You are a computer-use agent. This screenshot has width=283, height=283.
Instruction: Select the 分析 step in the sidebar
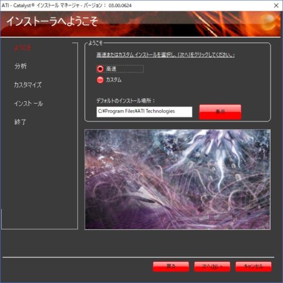coord(21,66)
